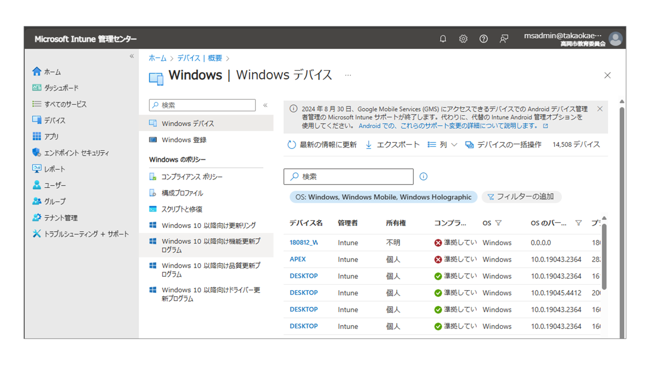
Task: Click OS version 0.0.0.0 cell
Action: (541, 243)
